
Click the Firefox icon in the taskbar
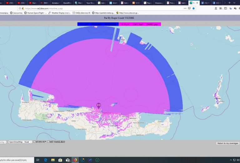click(x=75, y=160)
